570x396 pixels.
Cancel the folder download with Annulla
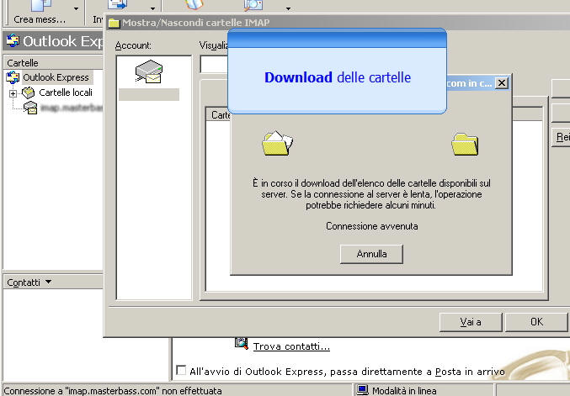click(371, 254)
